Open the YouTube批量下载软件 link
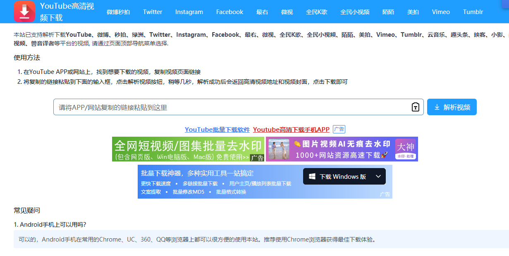The height and width of the screenshot is (256, 509). click(217, 129)
